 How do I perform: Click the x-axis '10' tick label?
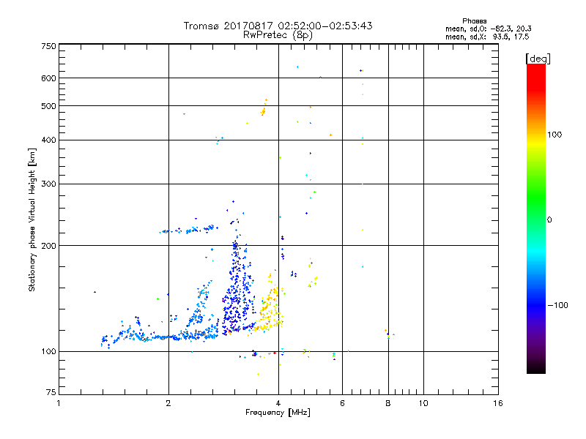(x=423, y=403)
